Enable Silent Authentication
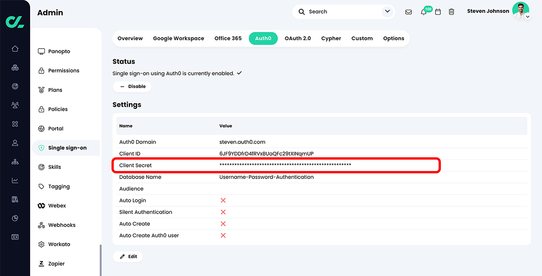This screenshot has height=276, width=542. 223,212
